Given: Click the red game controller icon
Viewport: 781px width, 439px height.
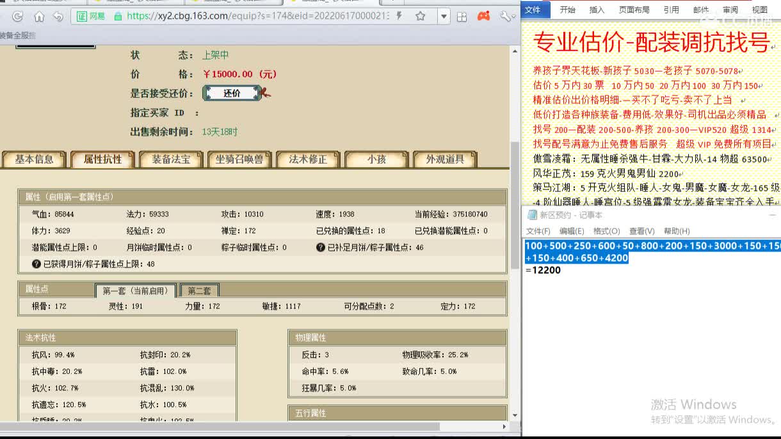Looking at the screenshot, I should (x=484, y=17).
